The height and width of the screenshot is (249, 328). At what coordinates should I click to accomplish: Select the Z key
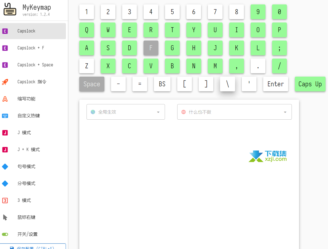click(x=87, y=66)
